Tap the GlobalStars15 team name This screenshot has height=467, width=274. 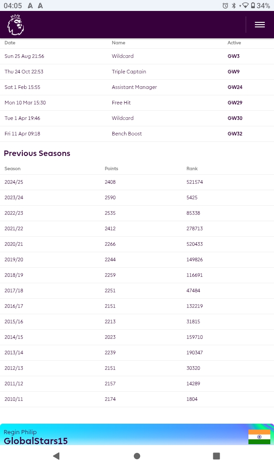36,441
